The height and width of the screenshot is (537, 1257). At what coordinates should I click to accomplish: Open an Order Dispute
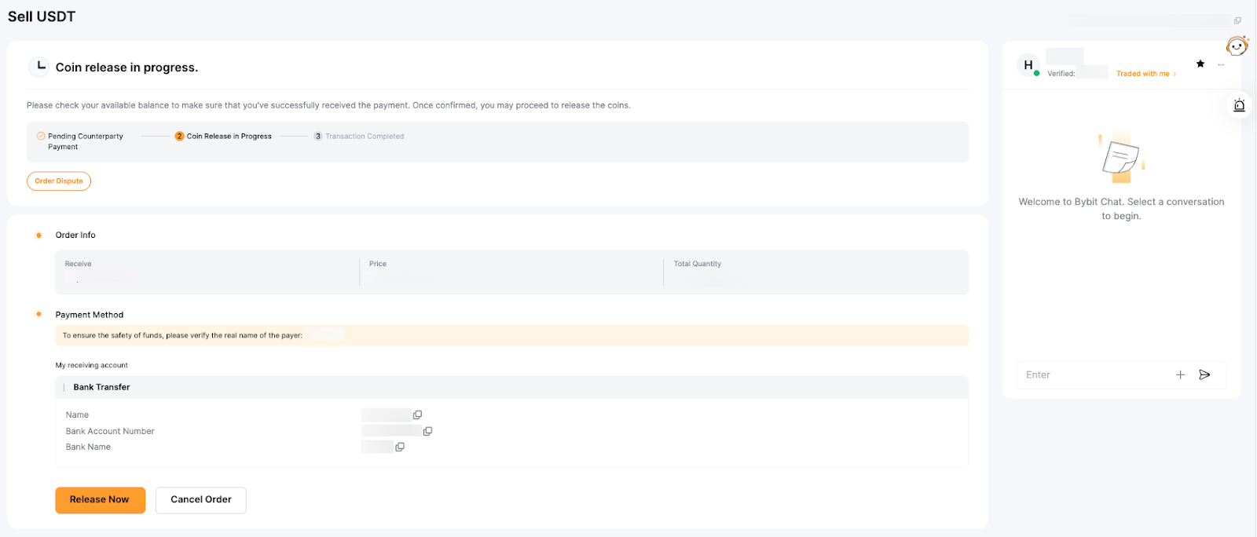click(59, 181)
